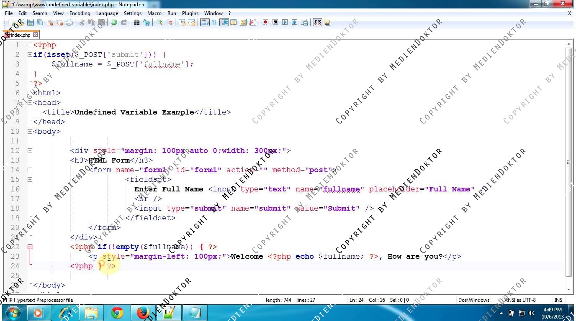Click the Save file toolbar icon
Screen dimensions: 576x321
point(30,23)
